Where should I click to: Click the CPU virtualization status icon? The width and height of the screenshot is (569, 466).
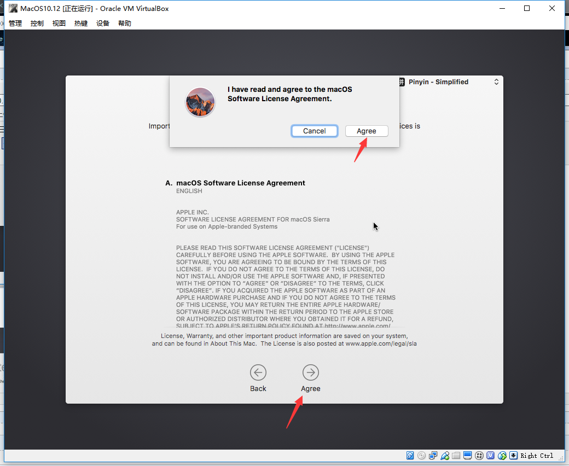[x=491, y=456]
